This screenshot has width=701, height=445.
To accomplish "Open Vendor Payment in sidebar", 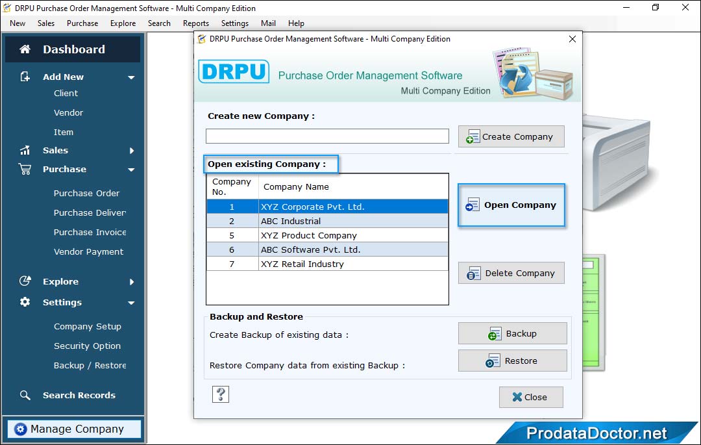I will coord(88,252).
